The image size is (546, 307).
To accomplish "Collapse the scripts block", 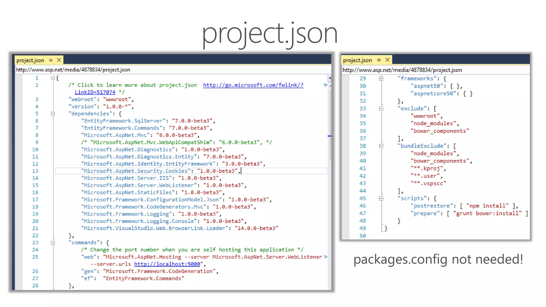I will (x=381, y=199).
